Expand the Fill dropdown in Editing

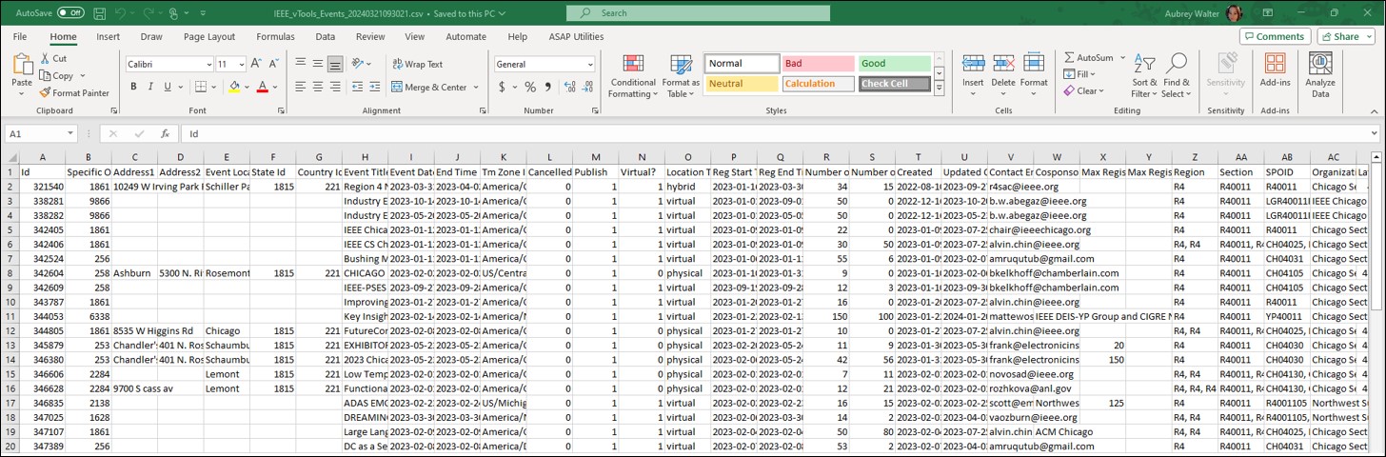click(x=1094, y=74)
